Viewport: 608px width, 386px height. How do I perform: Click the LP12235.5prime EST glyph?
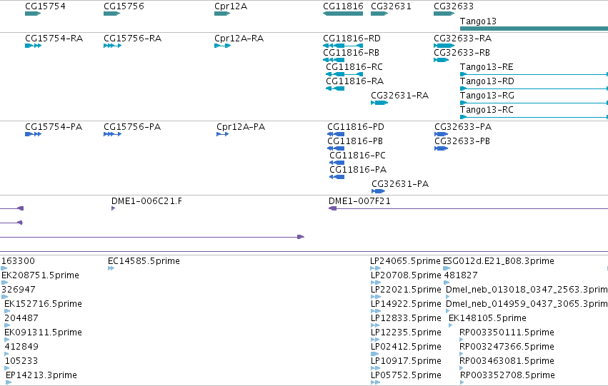tap(375, 340)
